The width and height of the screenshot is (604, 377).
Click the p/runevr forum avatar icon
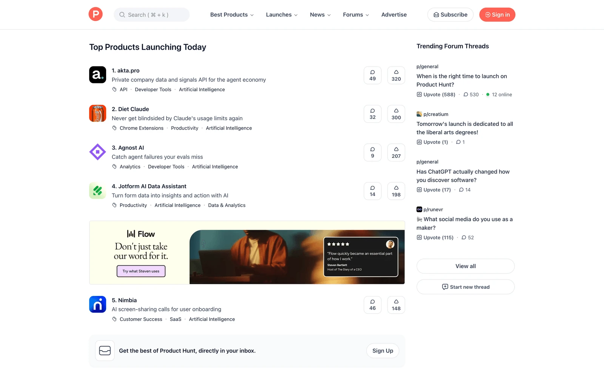(419, 209)
